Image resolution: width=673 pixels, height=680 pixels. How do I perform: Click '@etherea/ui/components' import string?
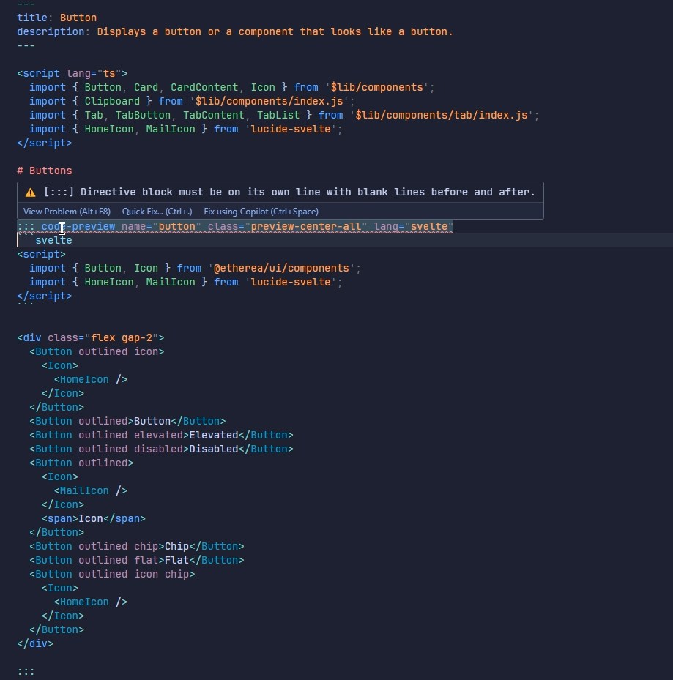coord(281,268)
